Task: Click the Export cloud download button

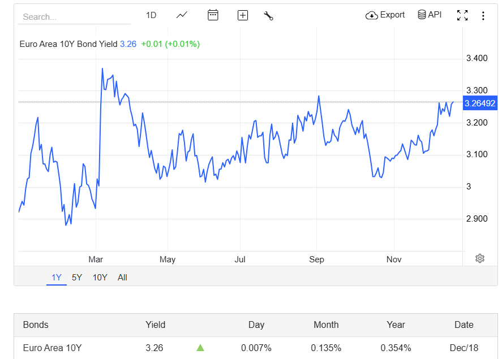Action: [x=385, y=15]
